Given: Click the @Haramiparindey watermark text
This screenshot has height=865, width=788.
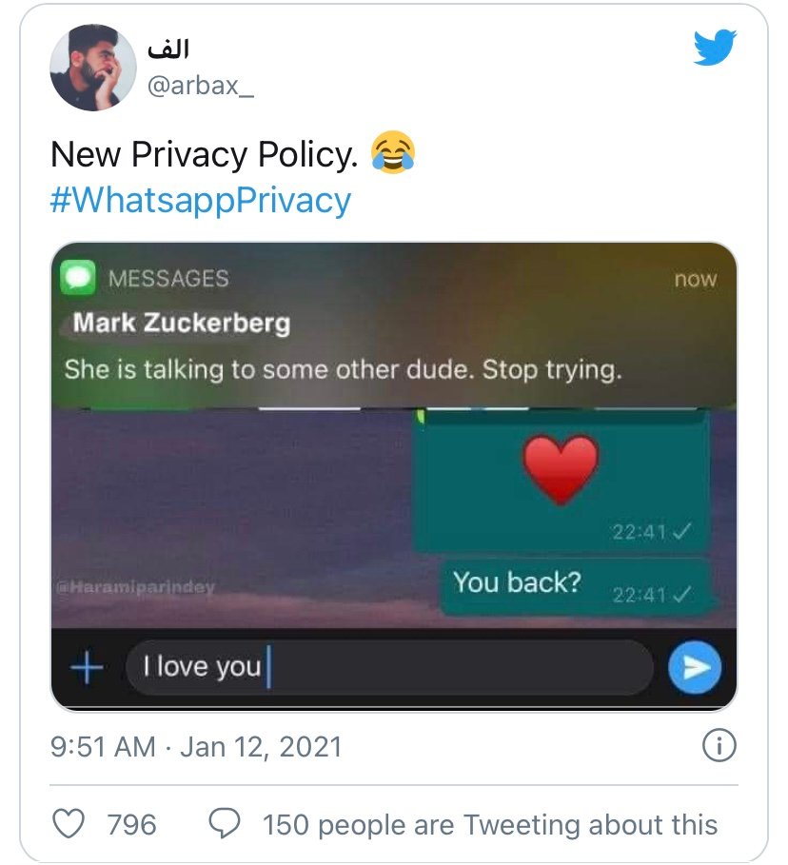Looking at the screenshot, I should point(136,587).
